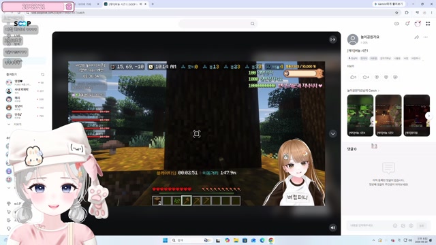Open the favorite streamer with 336 viewers
This screenshot has width=436, height=245.
[x=25, y=99]
